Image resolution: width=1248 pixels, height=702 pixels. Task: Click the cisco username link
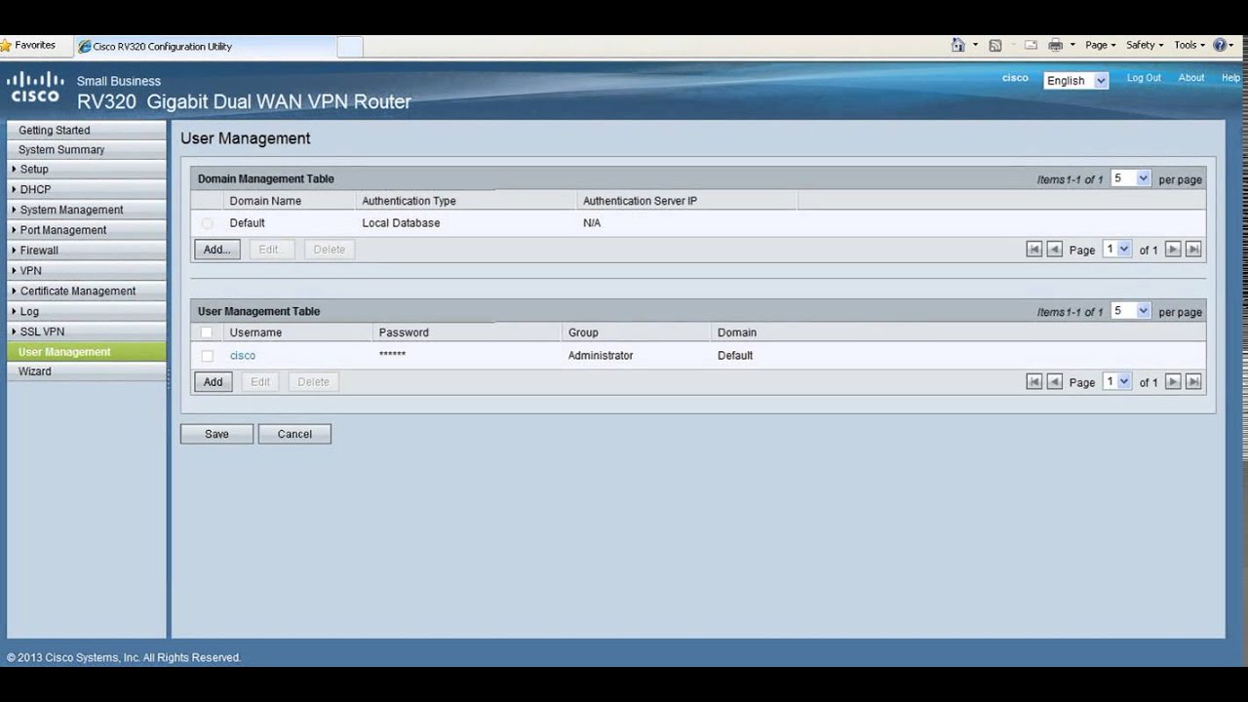pyautogui.click(x=243, y=356)
